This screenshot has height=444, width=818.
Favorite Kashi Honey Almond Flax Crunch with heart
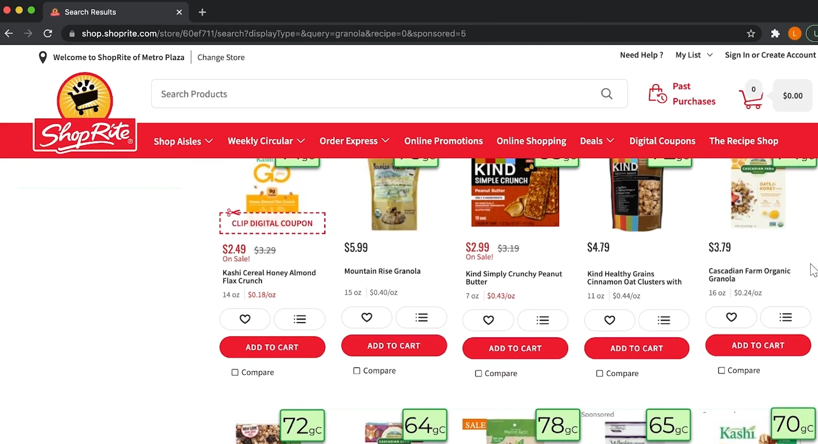245,319
